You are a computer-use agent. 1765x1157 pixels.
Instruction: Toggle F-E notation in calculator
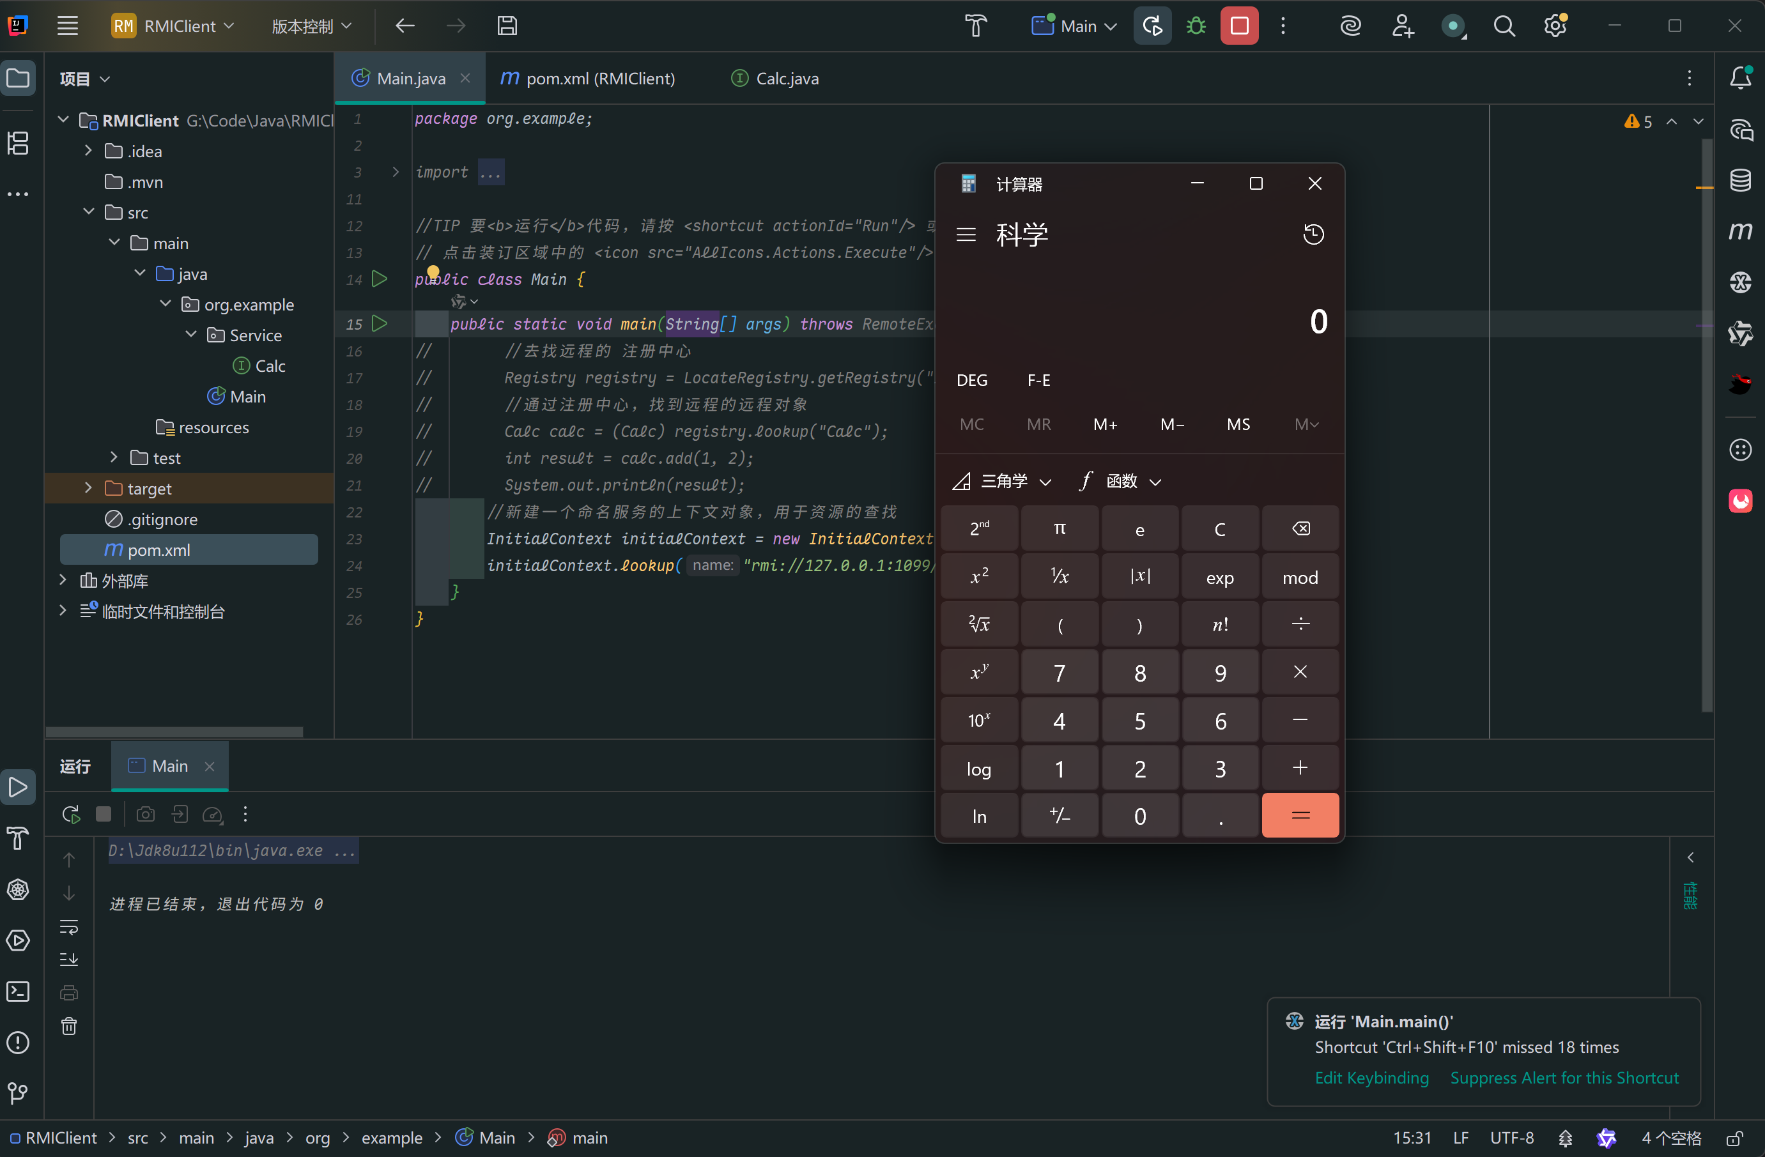[1038, 380]
